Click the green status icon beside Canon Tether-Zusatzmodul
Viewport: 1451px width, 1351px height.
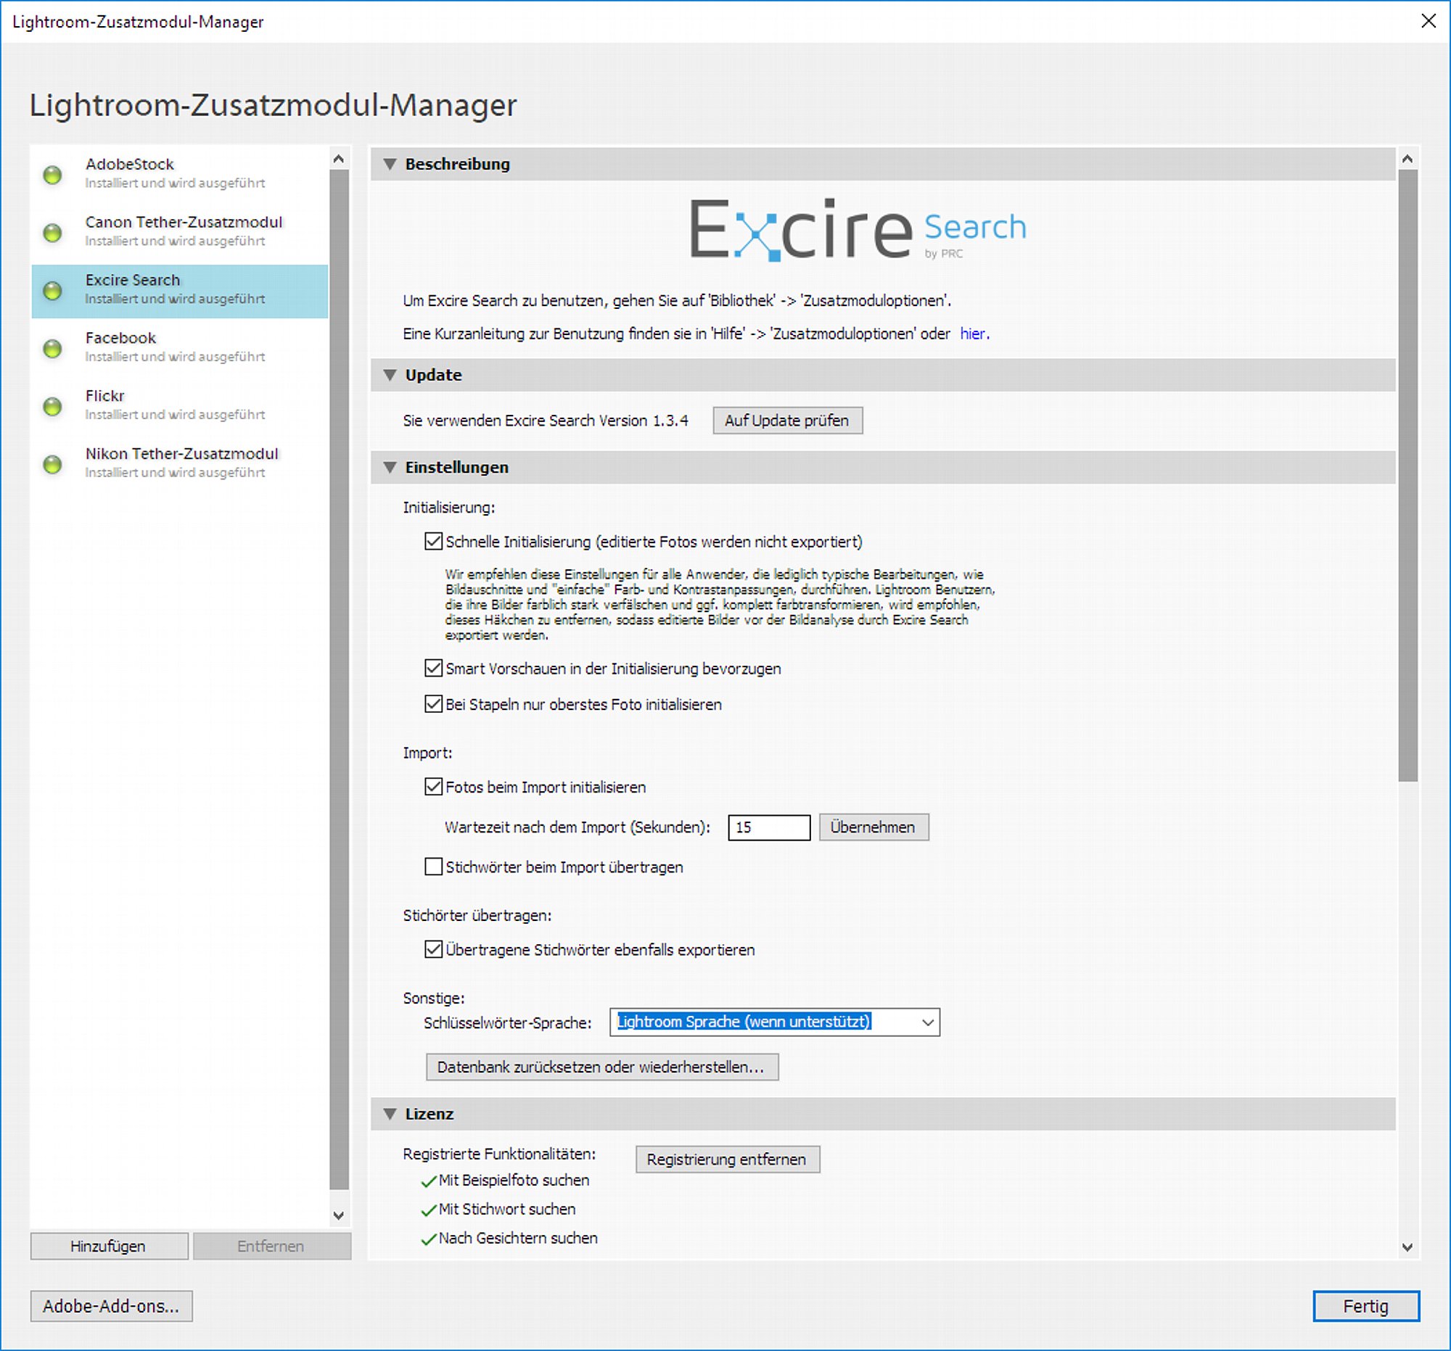click(52, 233)
